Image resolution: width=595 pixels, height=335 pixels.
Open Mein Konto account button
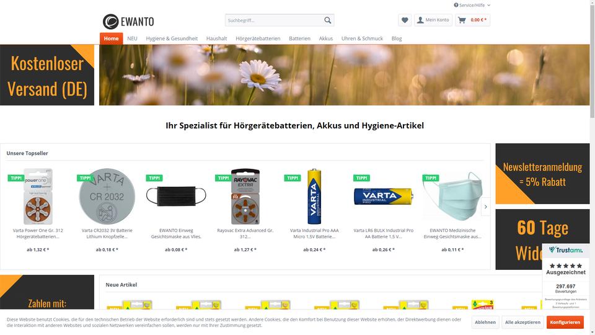[x=433, y=20]
